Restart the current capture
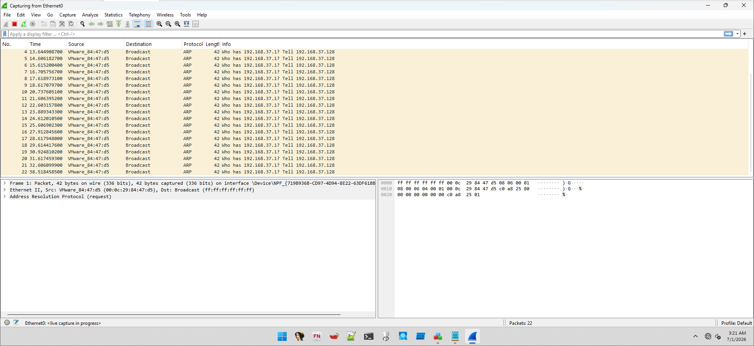The height and width of the screenshot is (346, 754). point(24,24)
